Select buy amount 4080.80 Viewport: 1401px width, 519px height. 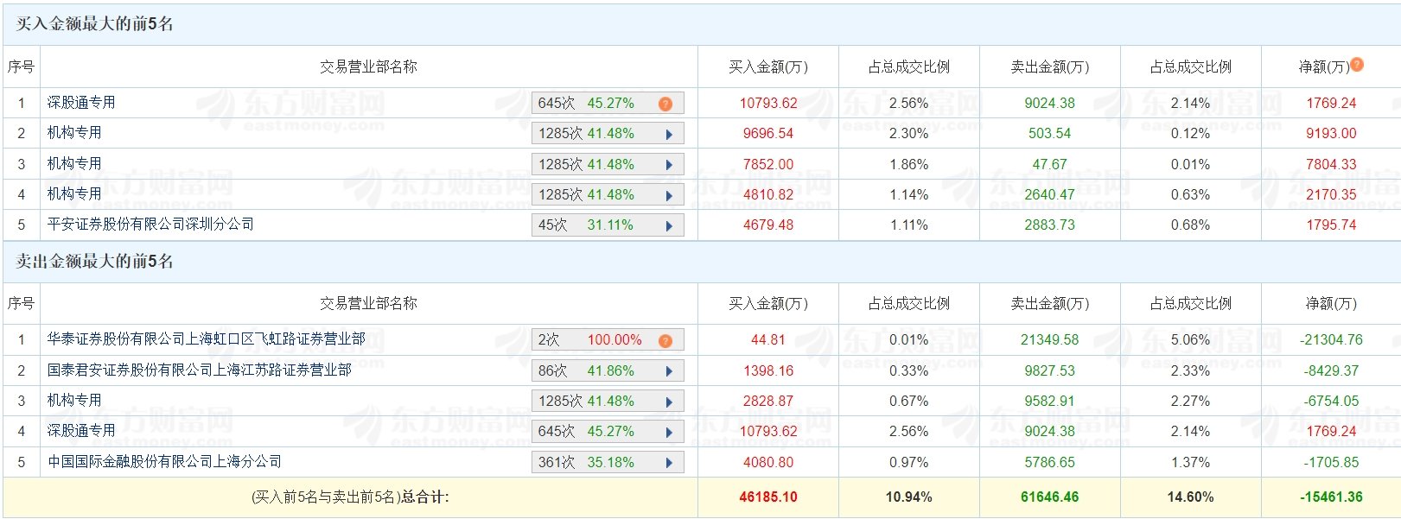(768, 463)
